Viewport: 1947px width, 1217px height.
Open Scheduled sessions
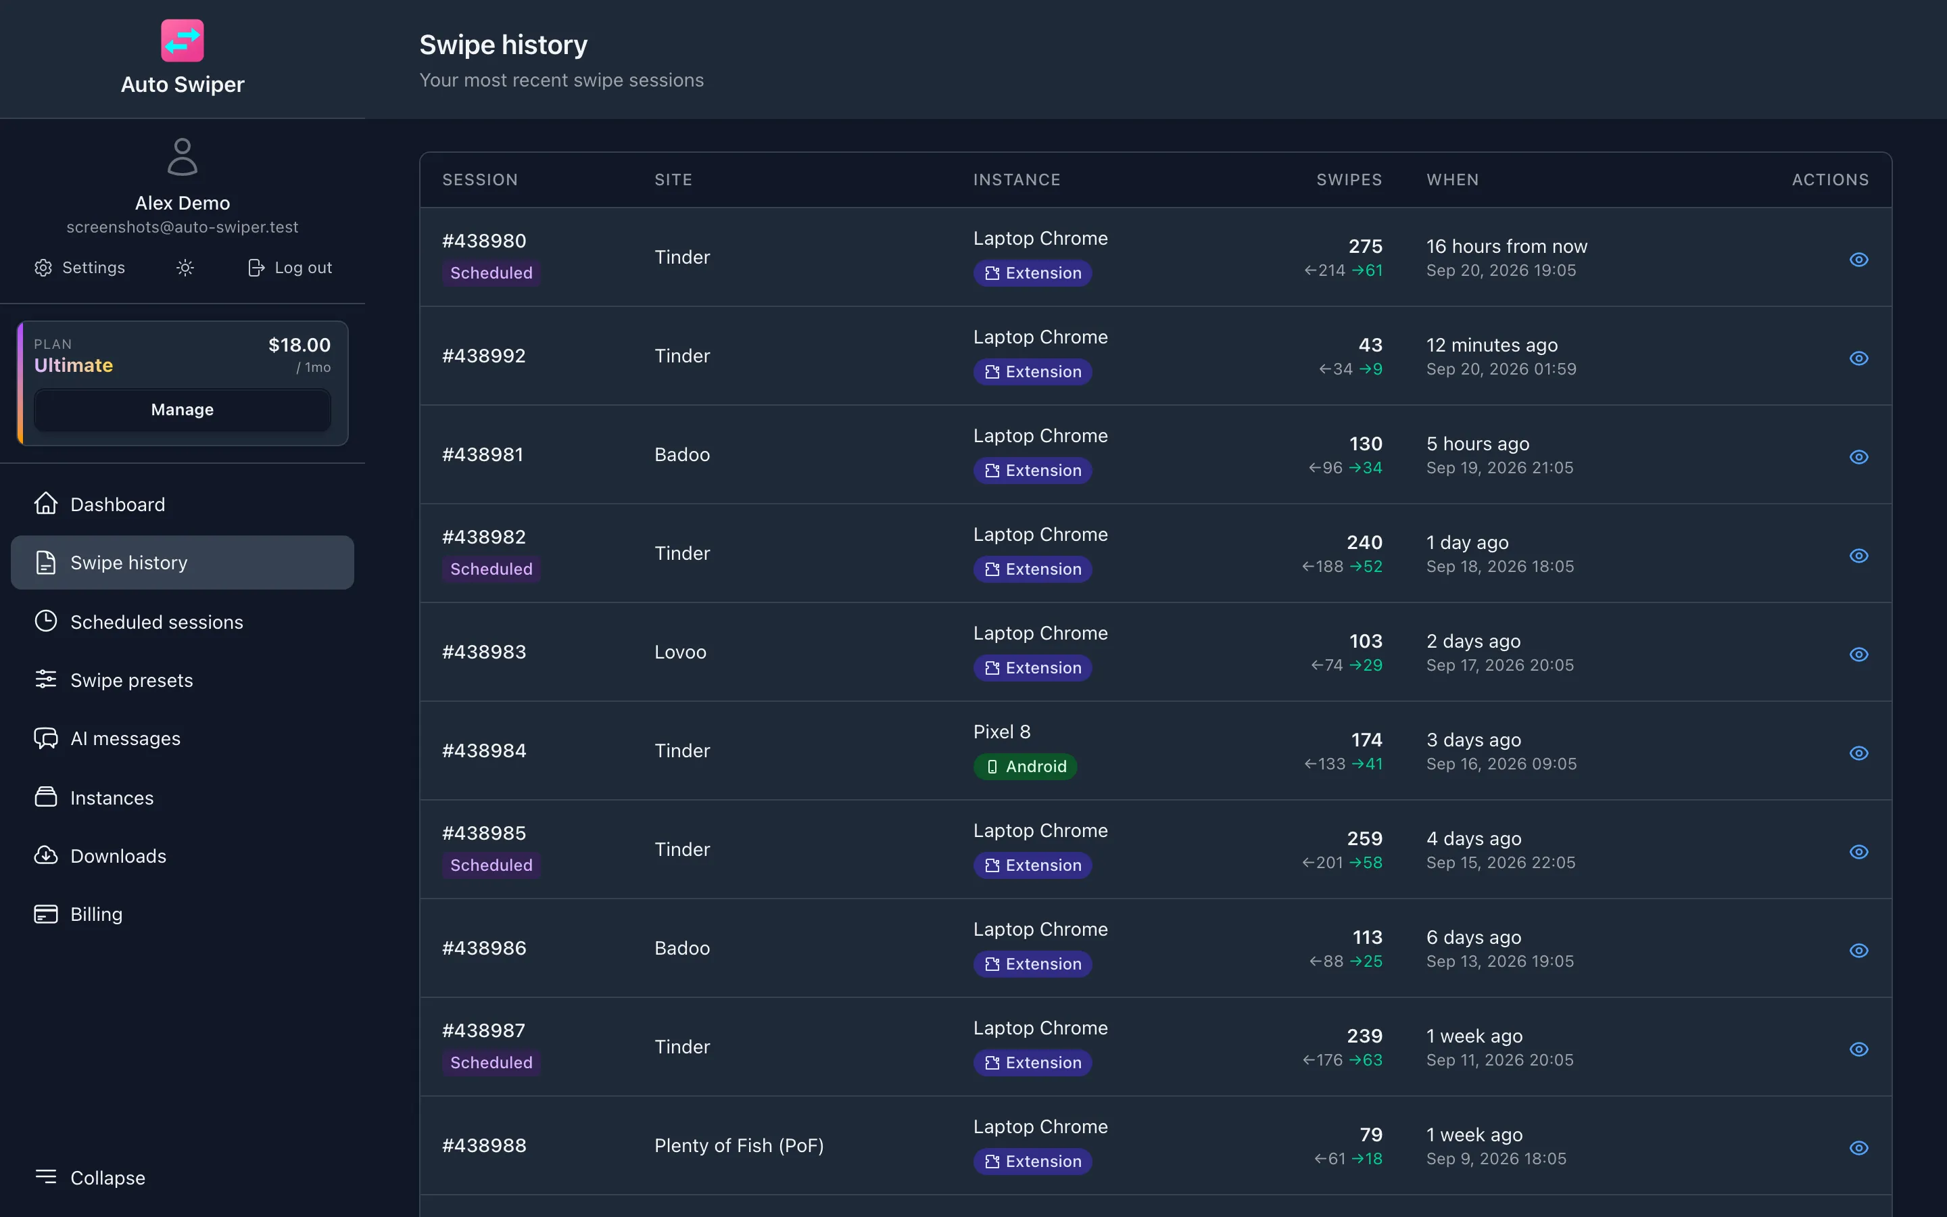pyautogui.click(x=183, y=622)
